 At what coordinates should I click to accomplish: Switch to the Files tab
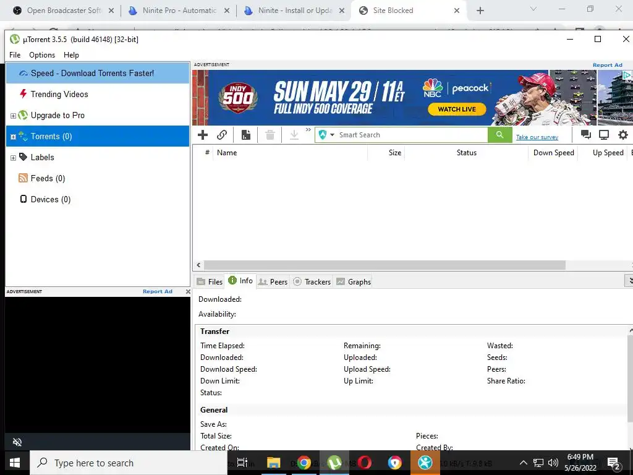click(x=210, y=281)
